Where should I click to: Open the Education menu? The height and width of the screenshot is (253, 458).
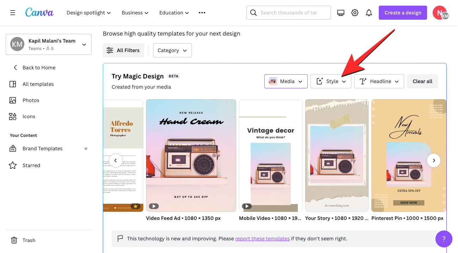[x=174, y=13]
